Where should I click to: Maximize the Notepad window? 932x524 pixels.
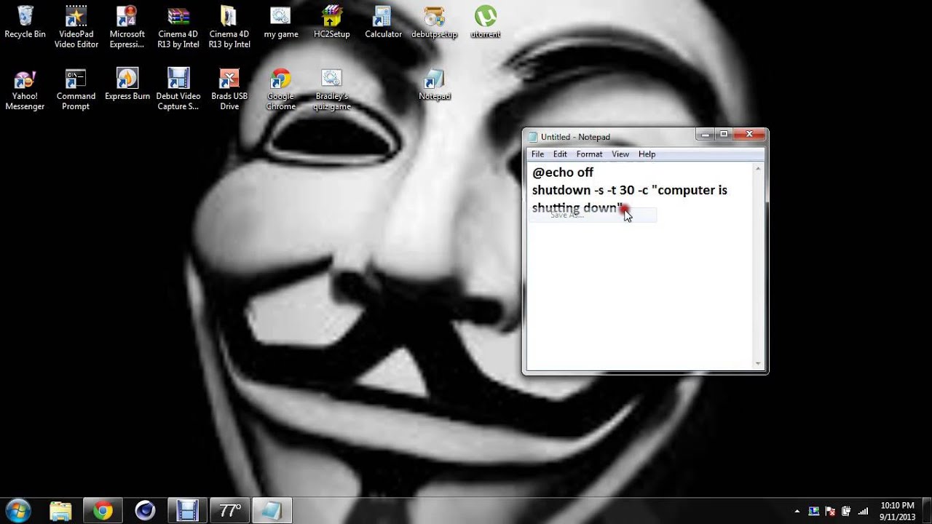724,135
